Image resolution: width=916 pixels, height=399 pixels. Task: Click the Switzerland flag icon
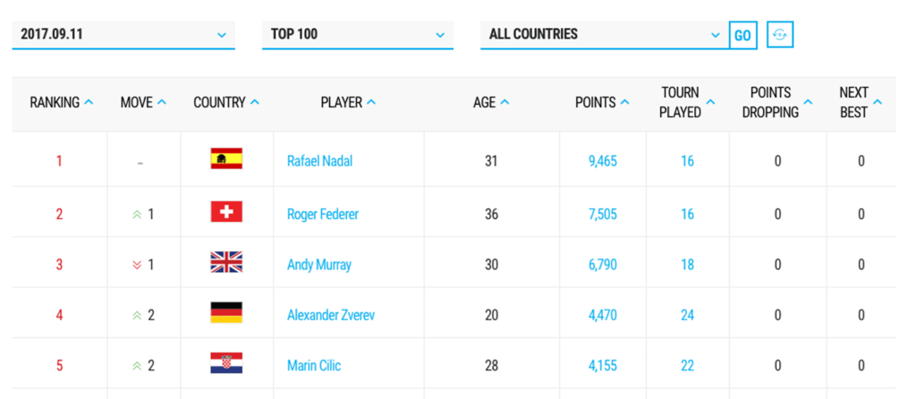click(226, 213)
